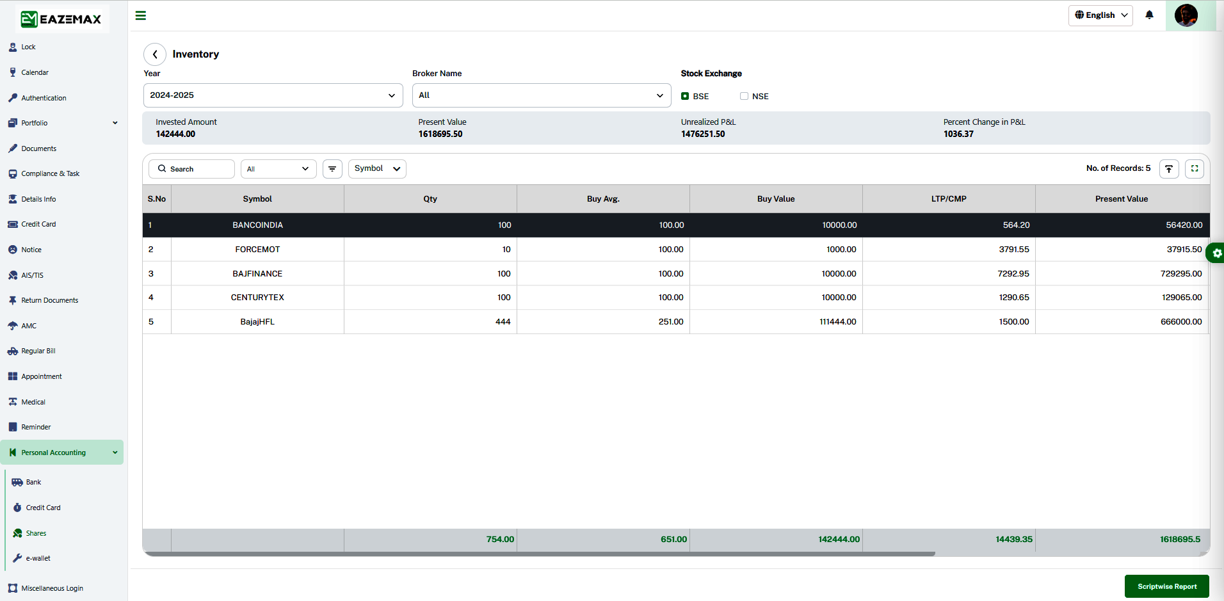1224x601 pixels.
Task: Click the Lock sidebar icon
Action: (13, 47)
